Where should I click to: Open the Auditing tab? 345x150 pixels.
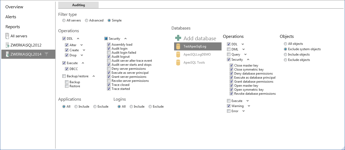tap(78, 5)
